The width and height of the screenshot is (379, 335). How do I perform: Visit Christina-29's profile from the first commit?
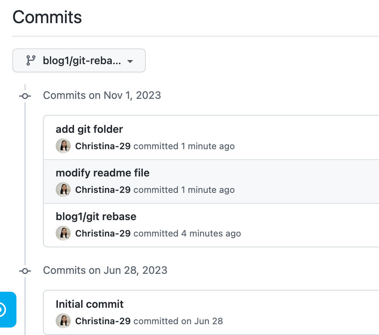[x=102, y=146]
